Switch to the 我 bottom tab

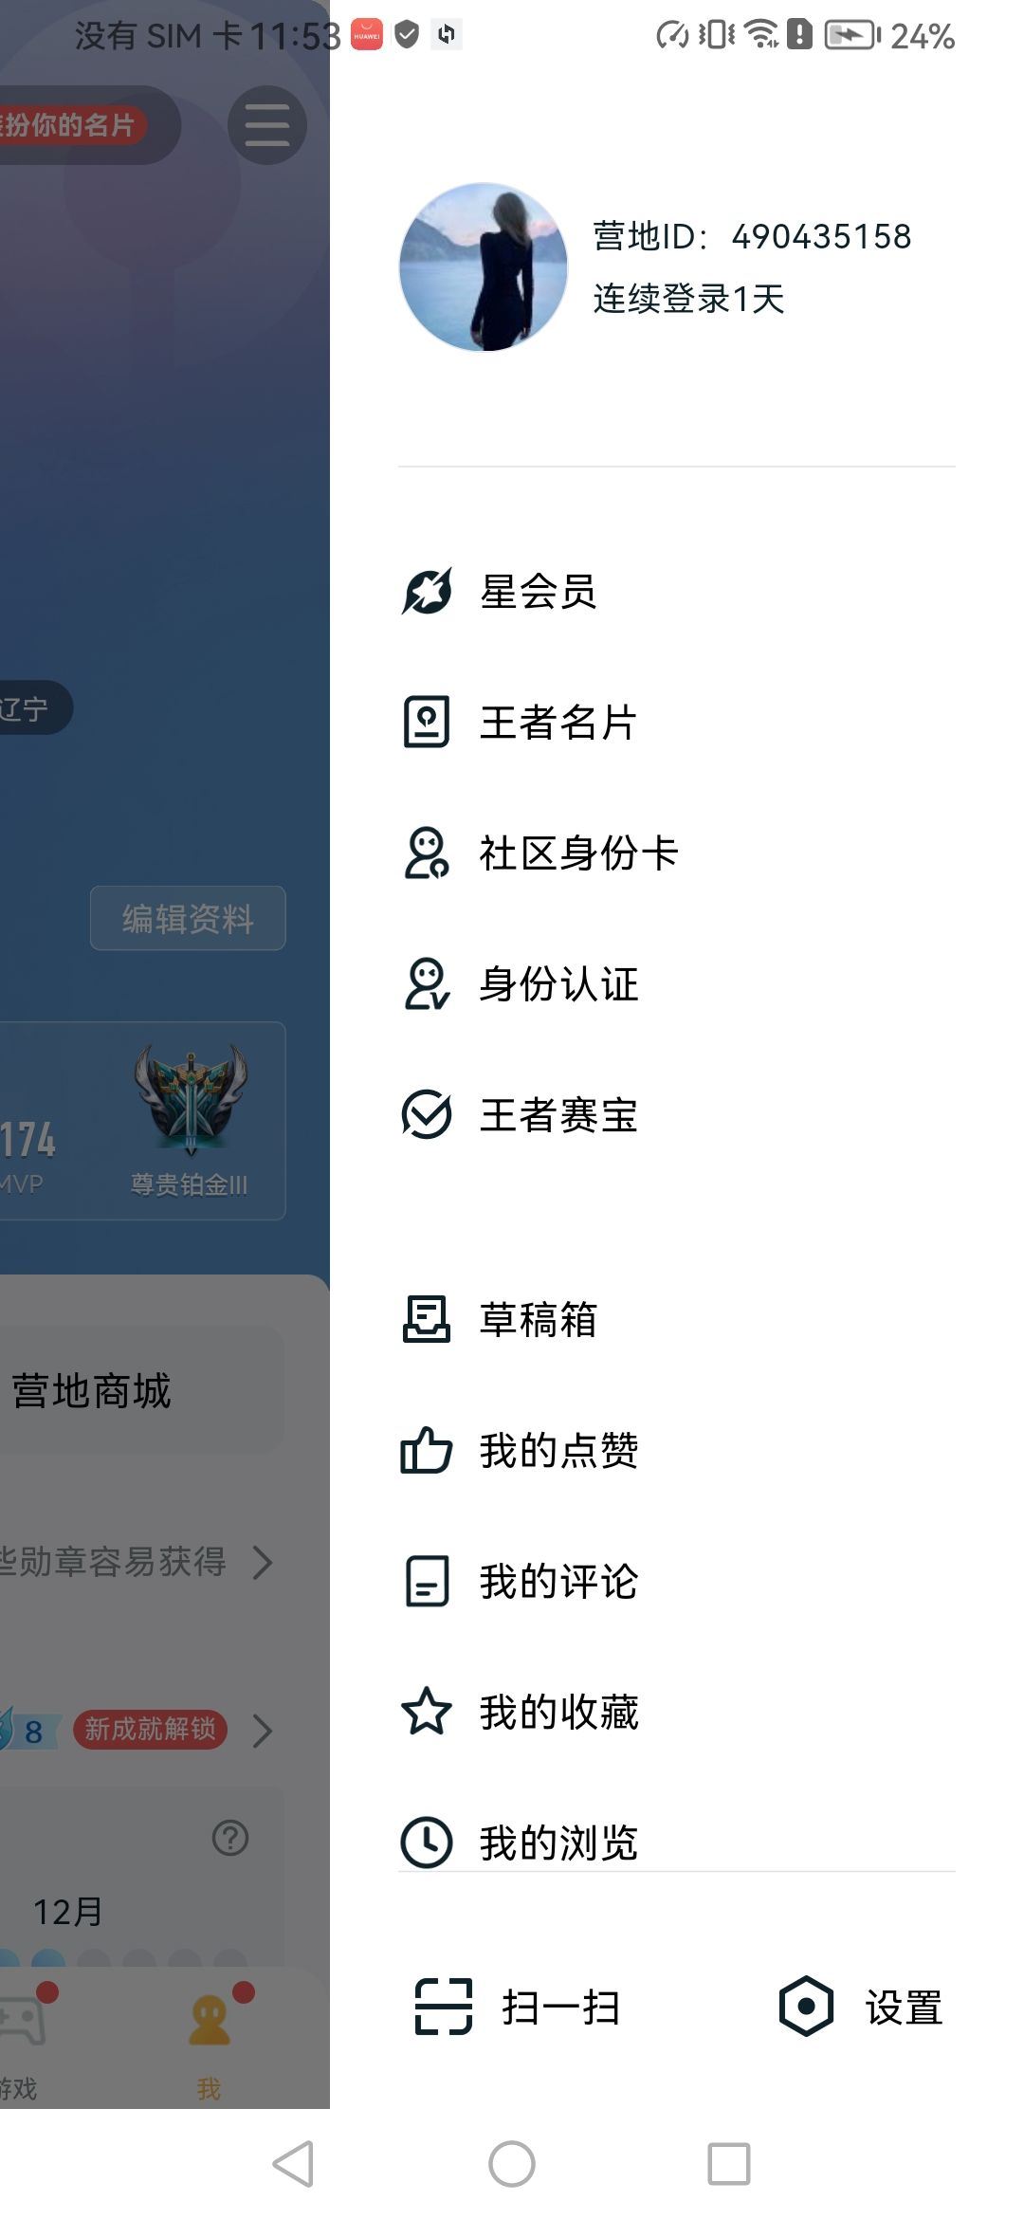[210, 2035]
